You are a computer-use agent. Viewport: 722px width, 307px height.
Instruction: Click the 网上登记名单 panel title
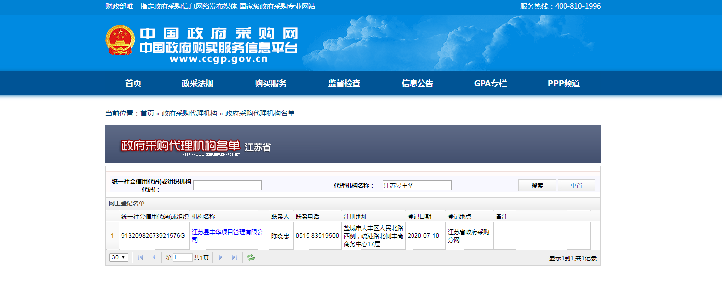[127, 204]
